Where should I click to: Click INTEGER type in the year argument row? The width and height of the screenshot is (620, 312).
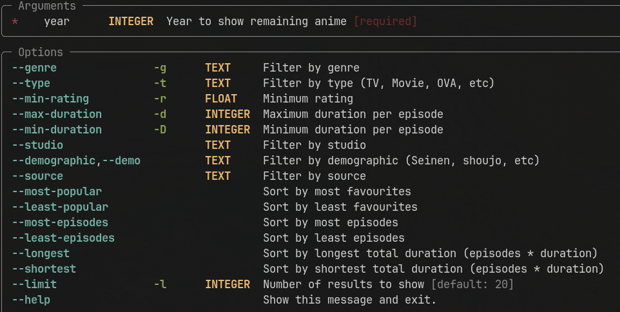(x=131, y=21)
